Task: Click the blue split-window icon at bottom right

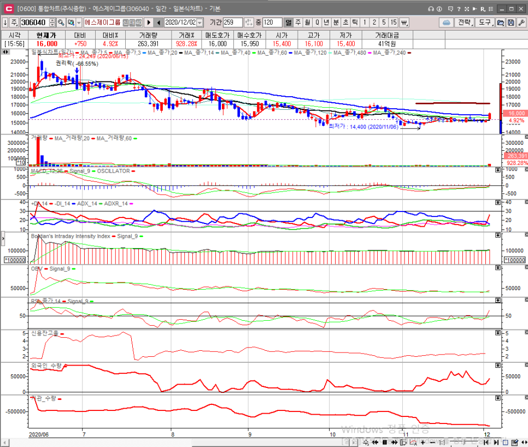Action: coord(505,442)
